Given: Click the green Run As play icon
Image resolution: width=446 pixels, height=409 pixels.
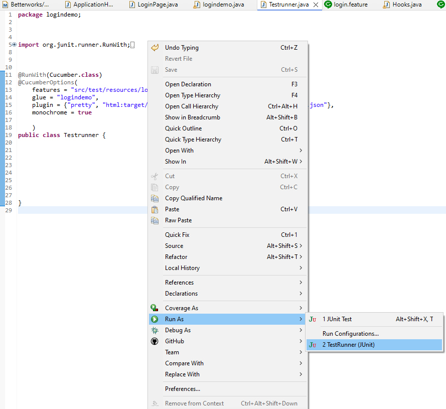Looking at the screenshot, I should pyautogui.click(x=155, y=319).
